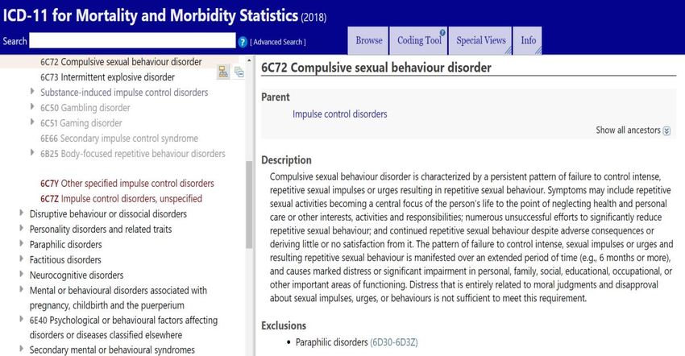Expand 6C50 Gambling disorder node
Viewport: 685px width, 356px height.
[32, 106]
